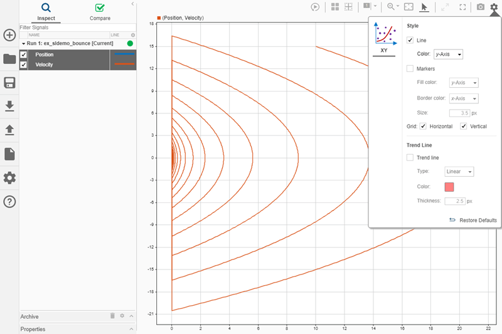Screen dimensions: 502x334
Task: Click the dashed grid clear subplot icon
Action: coord(348,7)
